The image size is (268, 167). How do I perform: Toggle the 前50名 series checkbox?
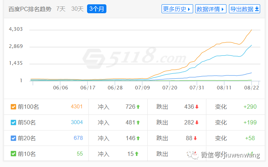13,122
